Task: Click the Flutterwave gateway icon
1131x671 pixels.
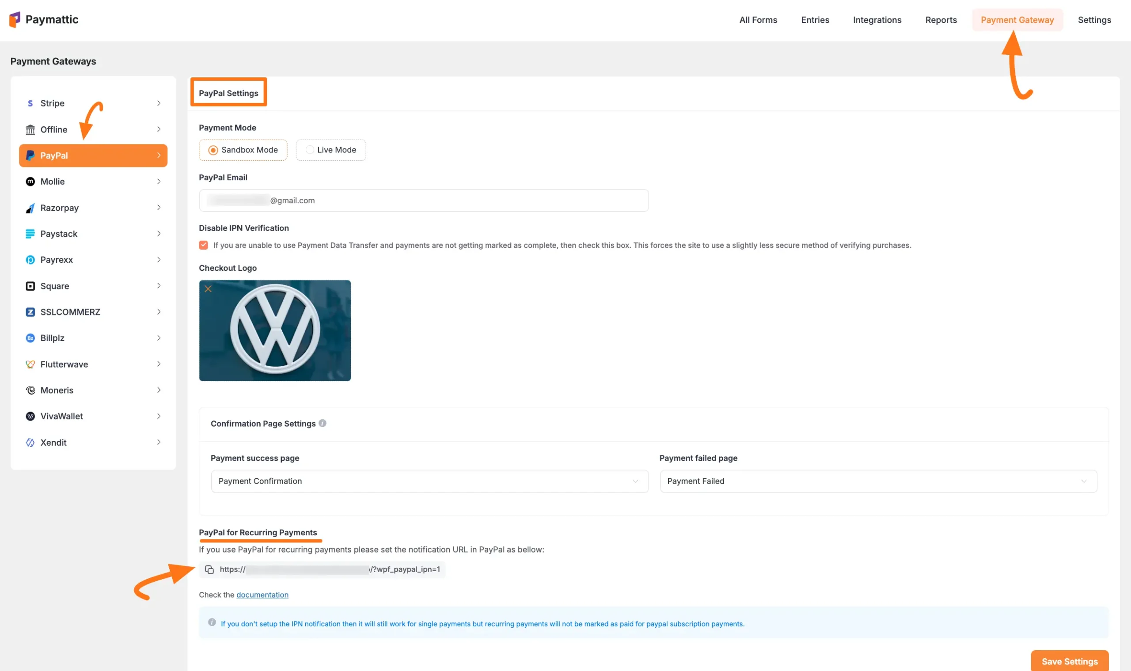Action: point(30,364)
